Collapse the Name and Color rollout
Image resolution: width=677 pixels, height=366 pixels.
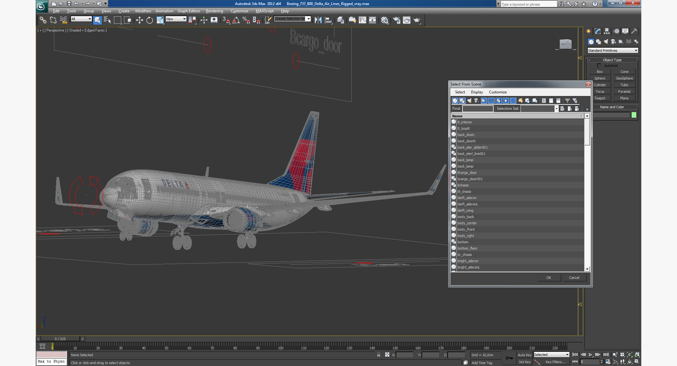pyautogui.click(x=612, y=107)
